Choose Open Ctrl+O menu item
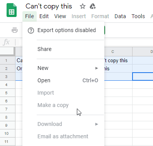Viewport: 153px width, 146px height. coord(63,80)
